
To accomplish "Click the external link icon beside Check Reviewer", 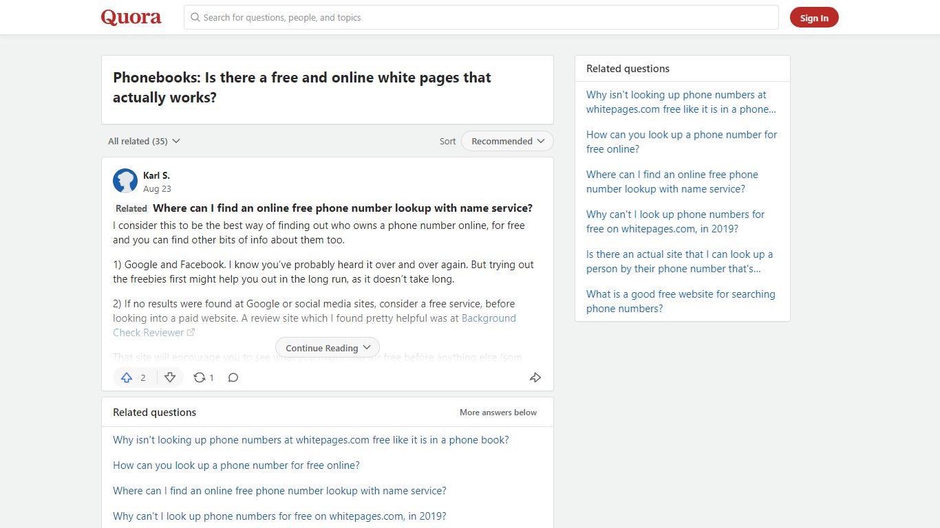I will pos(191,333).
